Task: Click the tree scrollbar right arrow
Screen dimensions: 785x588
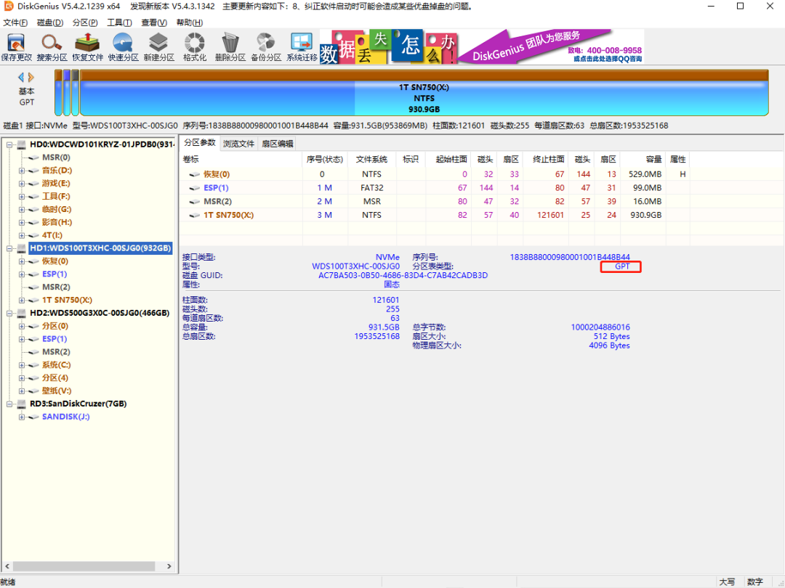Action: 169,566
